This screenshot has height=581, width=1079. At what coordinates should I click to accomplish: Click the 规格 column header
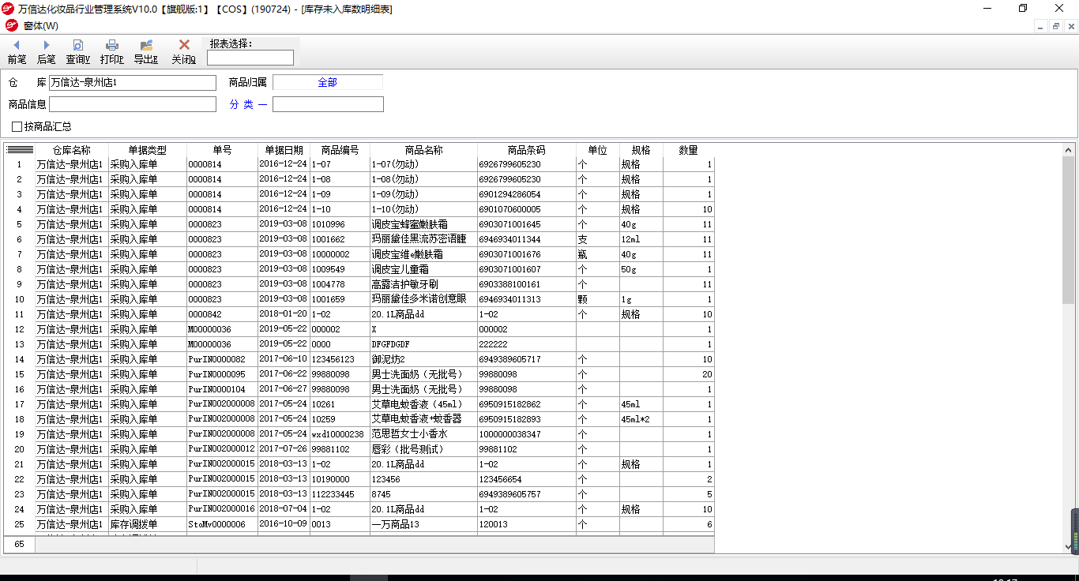click(641, 150)
